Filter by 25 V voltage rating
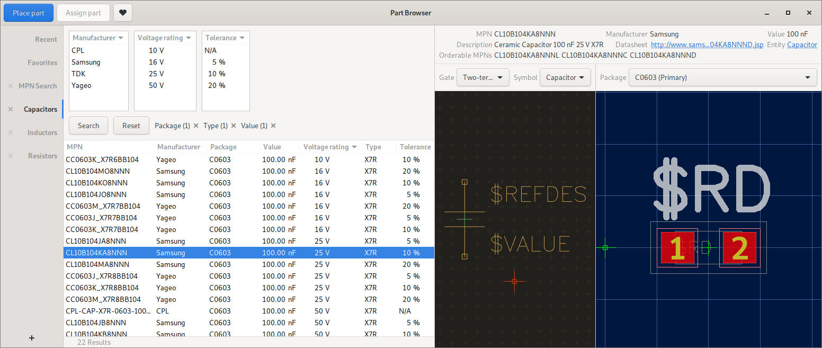This screenshot has height=348, width=822. (165, 74)
